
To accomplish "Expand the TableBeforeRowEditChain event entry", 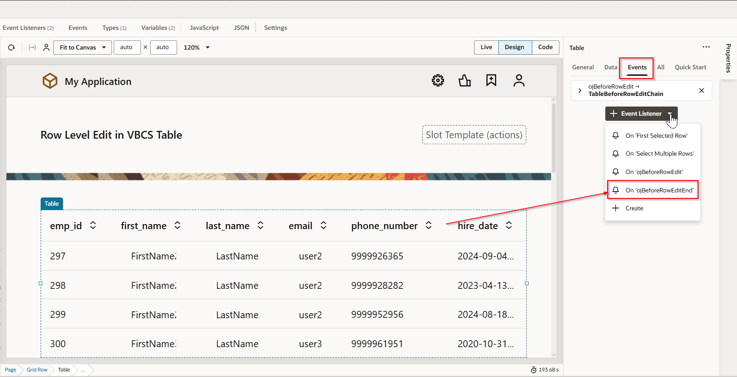I will [580, 90].
